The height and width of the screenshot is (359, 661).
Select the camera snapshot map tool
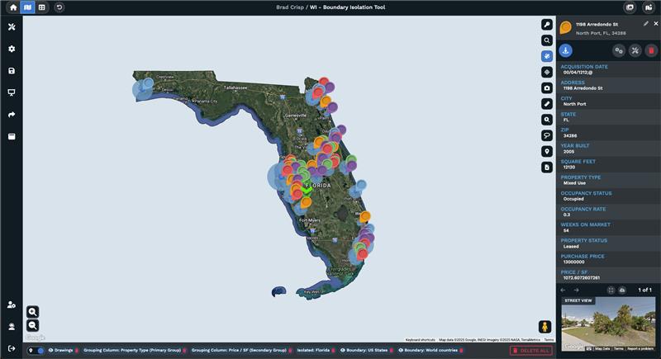547,87
